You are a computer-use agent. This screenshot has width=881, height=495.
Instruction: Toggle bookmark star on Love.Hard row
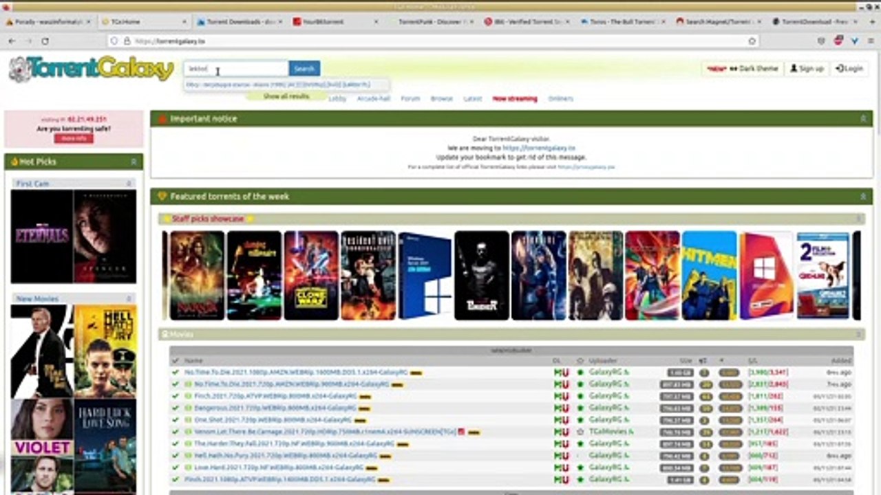[580, 467]
